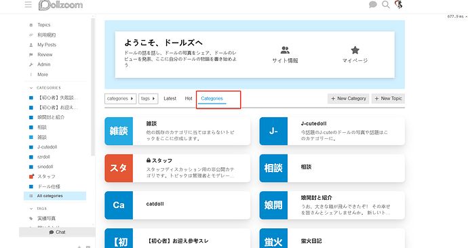The image size is (468, 248).
Task: Open 利用規約 in the sidebar
Action: pos(46,35)
